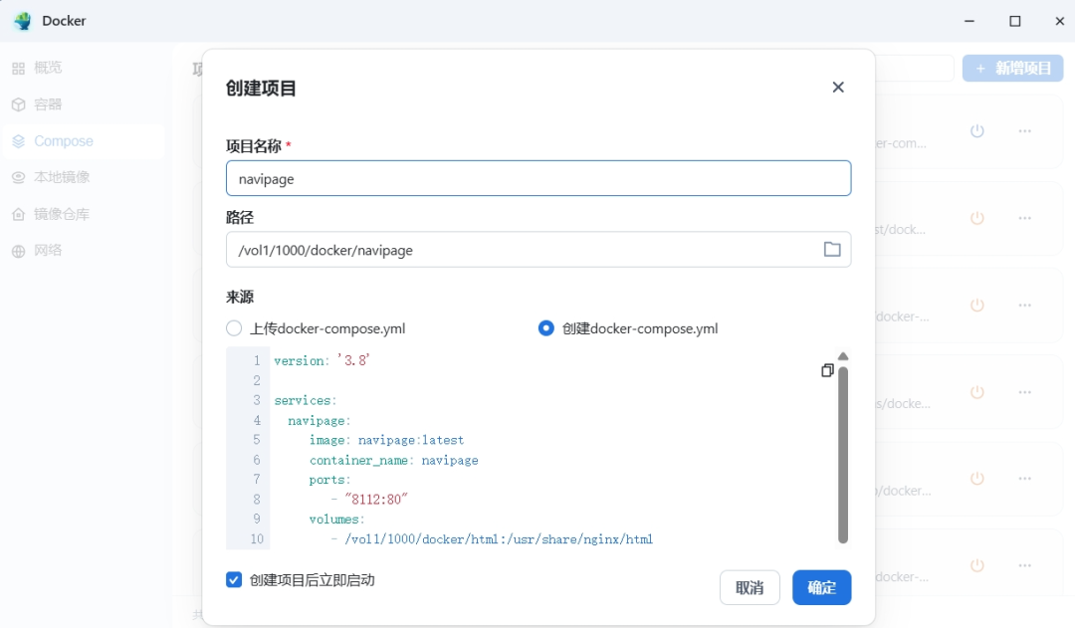Screen dimensions: 1075x628
Task: Open the 概览 sidebar menu item
Action: (x=48, y=68)
